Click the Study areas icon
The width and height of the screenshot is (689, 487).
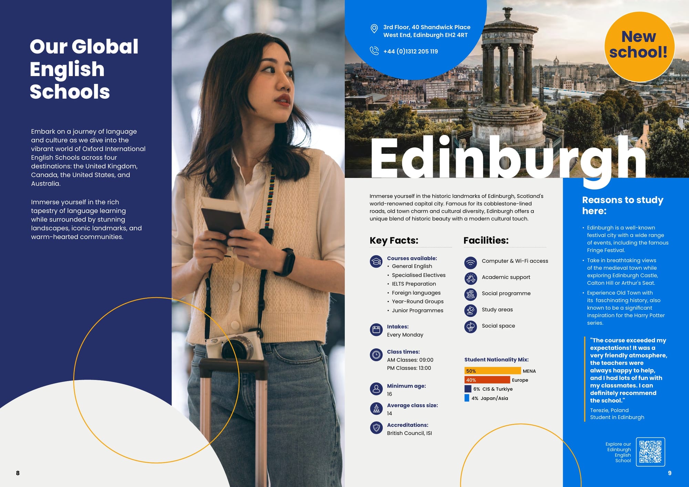470,310
